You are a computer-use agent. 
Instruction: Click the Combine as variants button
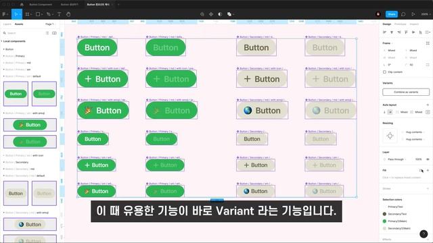[406, 92]
